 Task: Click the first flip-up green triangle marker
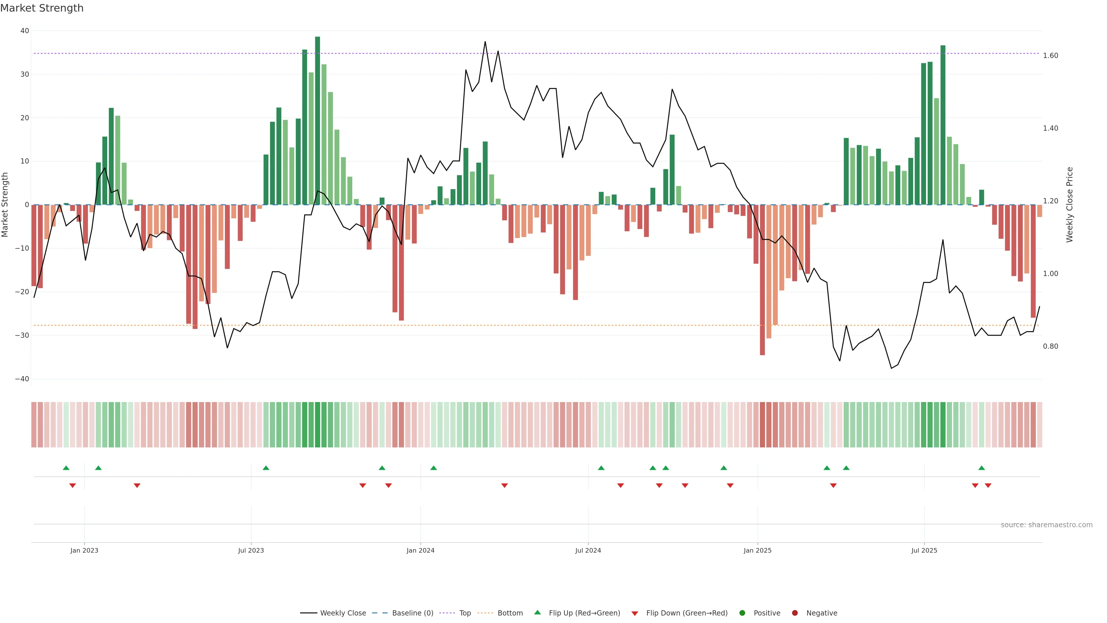(x=66, y=468)
